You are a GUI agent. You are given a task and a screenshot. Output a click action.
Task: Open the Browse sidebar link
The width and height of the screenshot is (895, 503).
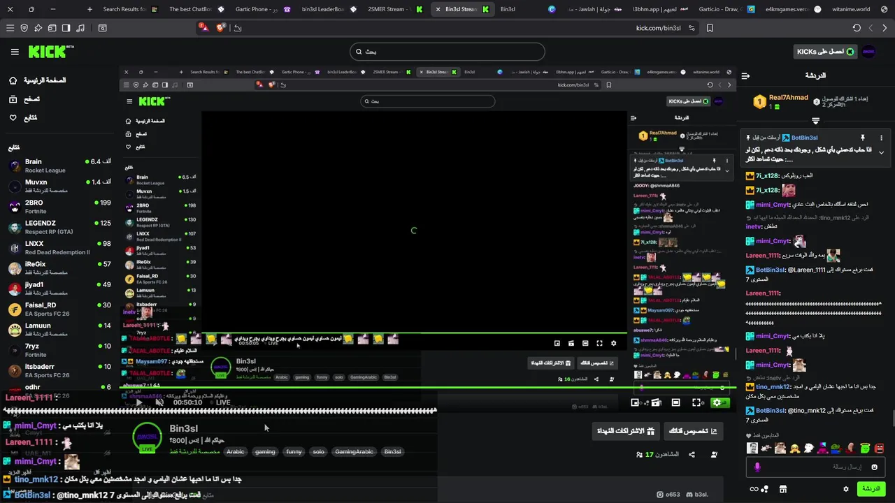click(x=24, y=99)
